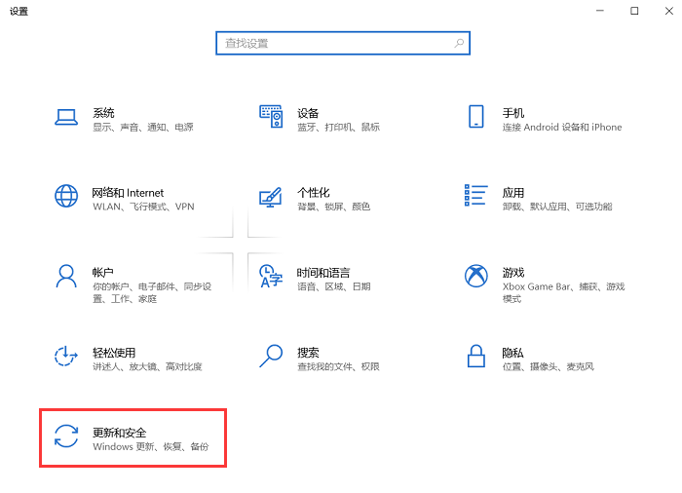Screen dimensions: 682x493
Task: Click description 显示、声音、通知、电源
Action: coord(143,127)
